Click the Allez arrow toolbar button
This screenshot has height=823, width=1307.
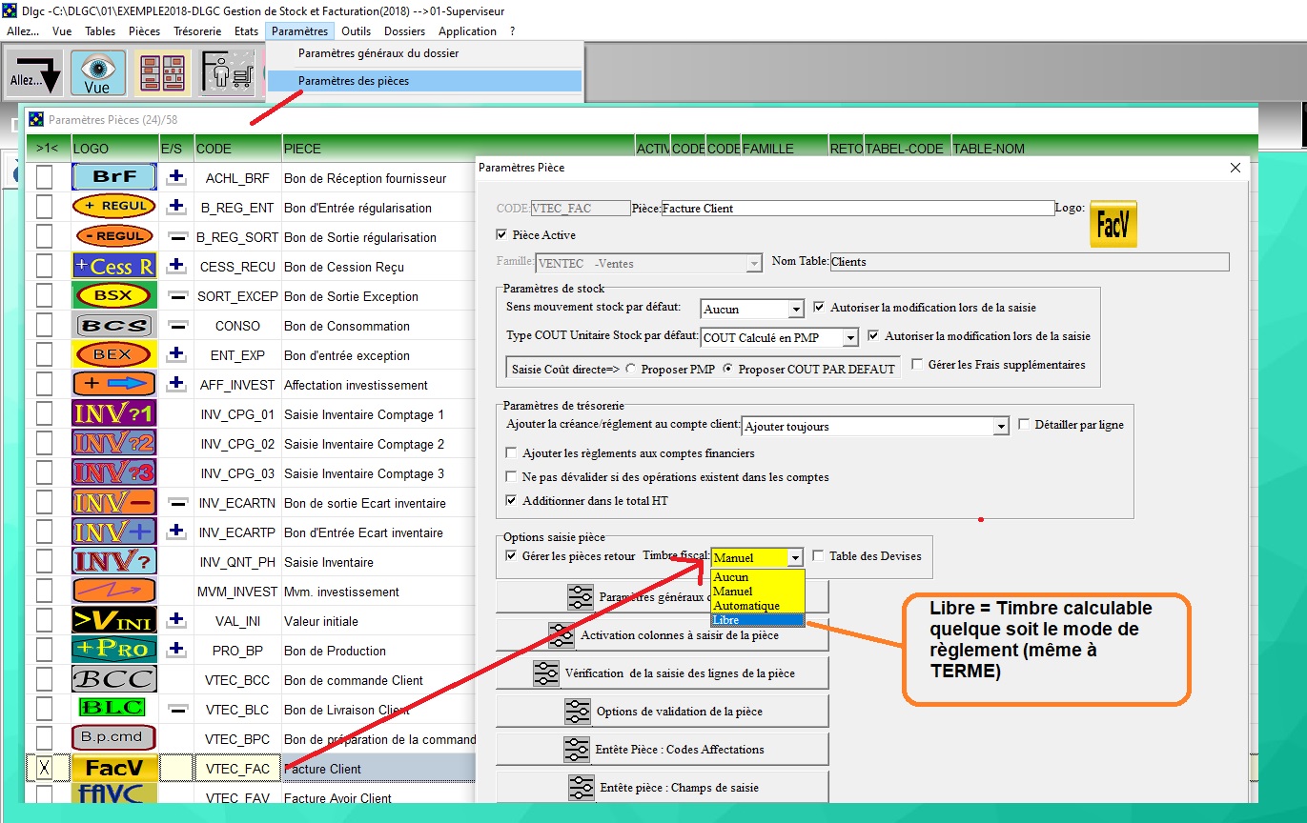pyautogui.click(x=35, y=74)
